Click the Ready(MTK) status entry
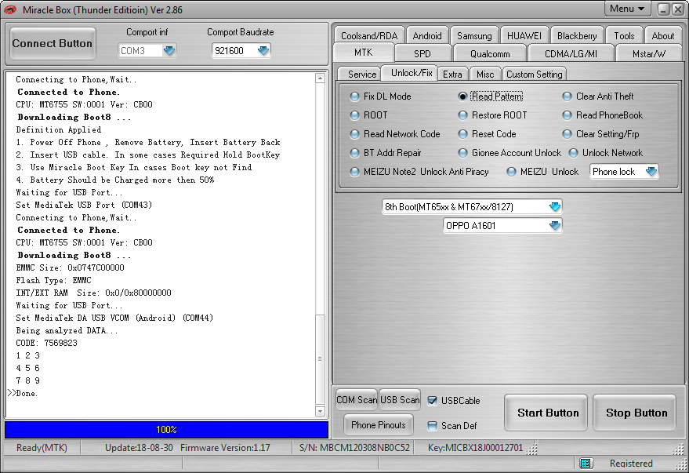 [x=42, y=447]
